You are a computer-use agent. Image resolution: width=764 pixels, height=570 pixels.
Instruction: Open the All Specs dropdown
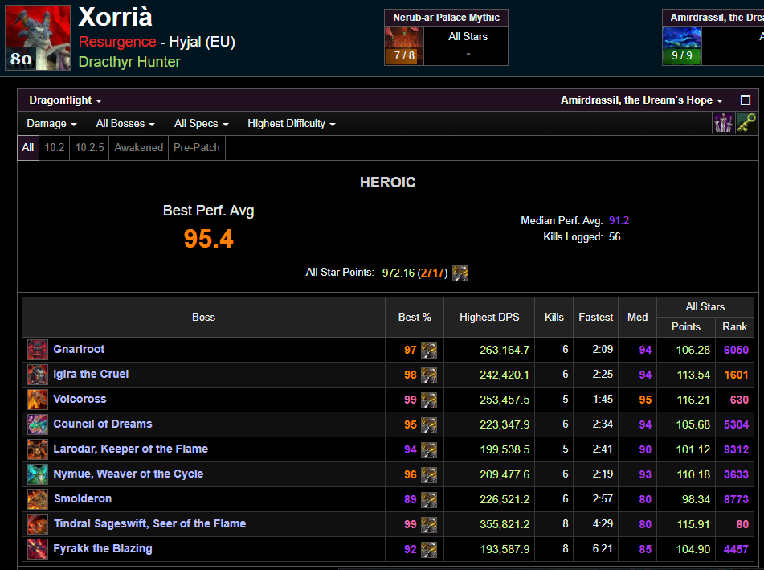click(201, 123)
